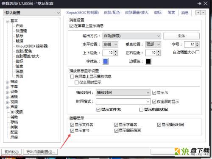The image size is (212, 159).
Task: Select 辅助 in the settings tree
Action: 14,117
